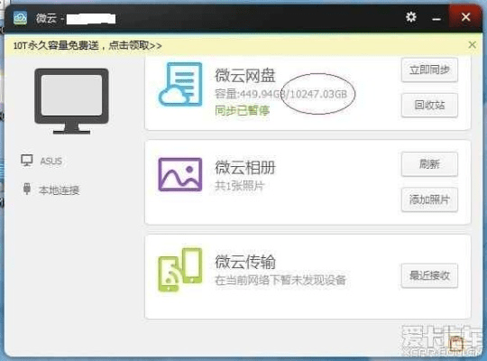487x361 pixels.
Task: Refresh the album with 刷新 button
Action: pyautogui.click(x=429, y=164)
